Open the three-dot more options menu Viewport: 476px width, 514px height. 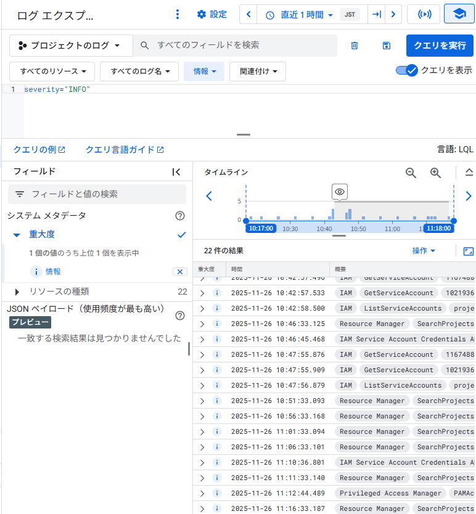tap(178, 14)
